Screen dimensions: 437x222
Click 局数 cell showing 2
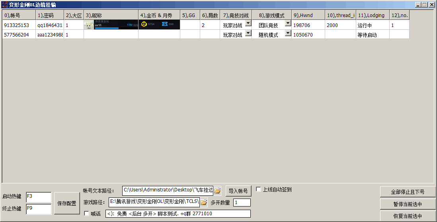(x=210, y=25)
